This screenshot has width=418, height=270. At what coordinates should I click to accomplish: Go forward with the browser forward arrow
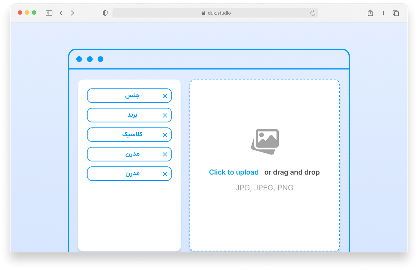coord(72,13)
